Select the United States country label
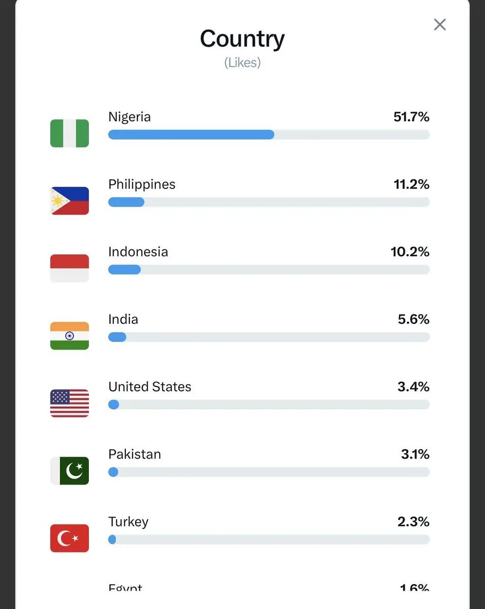 (x=150, y=387)
